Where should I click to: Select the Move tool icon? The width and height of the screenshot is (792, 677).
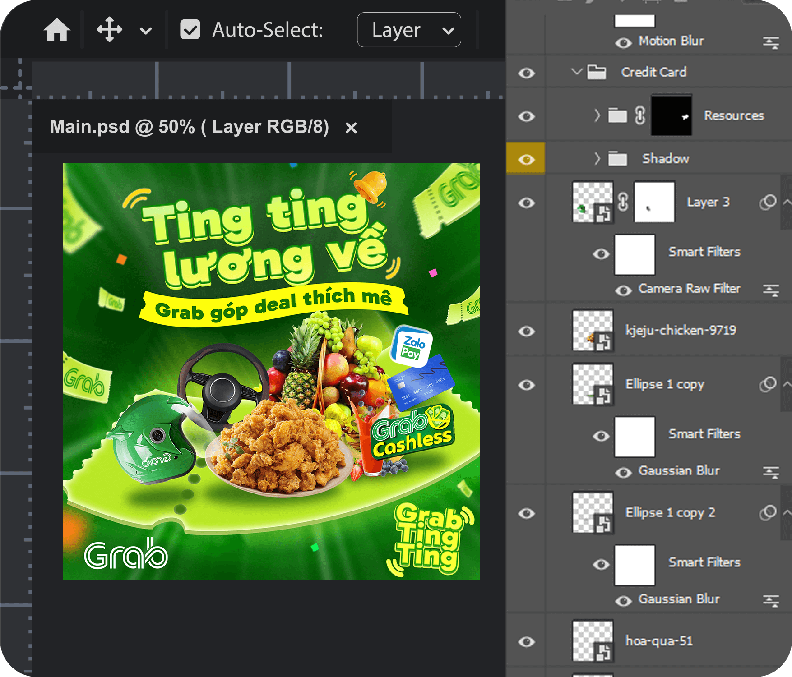coord(109,30)
